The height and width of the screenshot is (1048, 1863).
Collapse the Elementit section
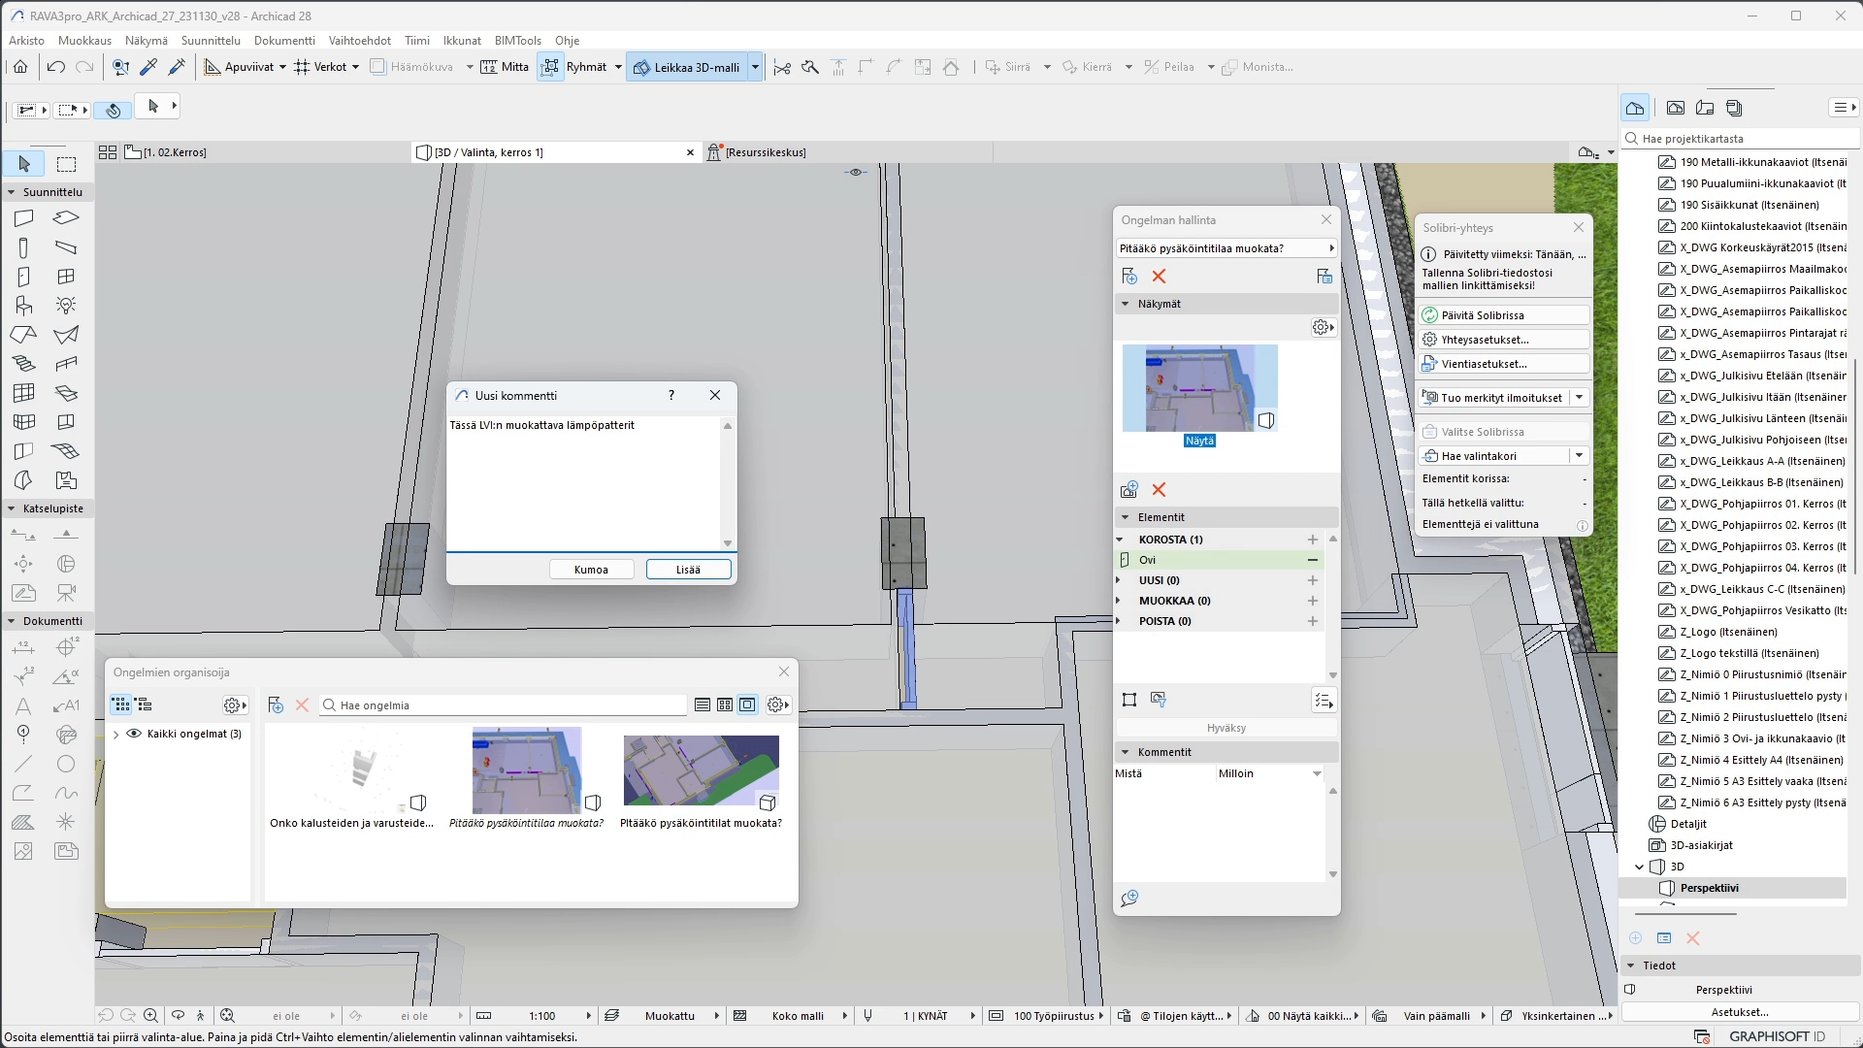coord(1126,517)
